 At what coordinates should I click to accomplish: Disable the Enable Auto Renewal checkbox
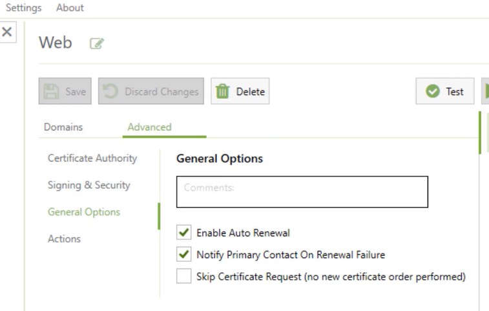pos(184,233)
